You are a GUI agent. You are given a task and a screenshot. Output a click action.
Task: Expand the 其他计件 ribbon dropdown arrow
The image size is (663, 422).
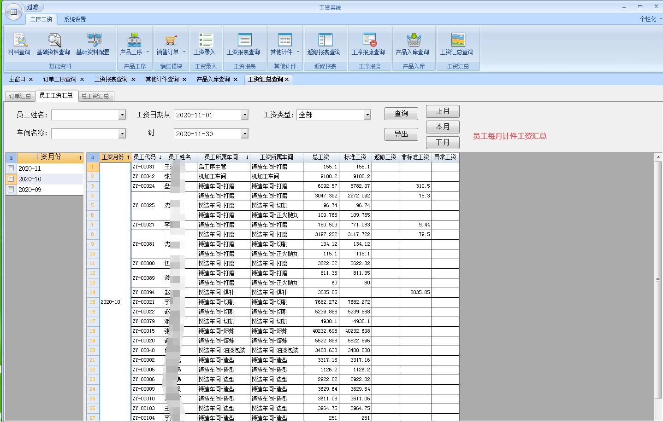(298, 52)
